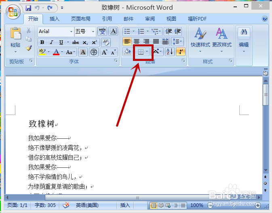Expand the bullets list dropdown arrow
The height and width of the screenshot is (213, 272).
coord(133,31)
